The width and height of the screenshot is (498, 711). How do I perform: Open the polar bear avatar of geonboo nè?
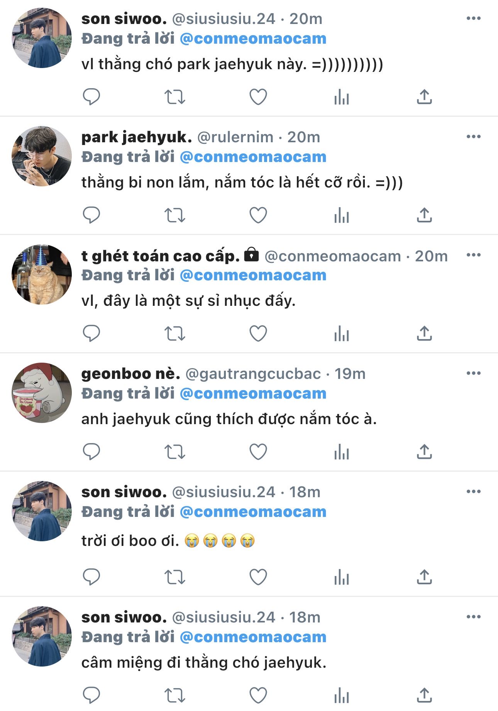click(x=42, y=393)
